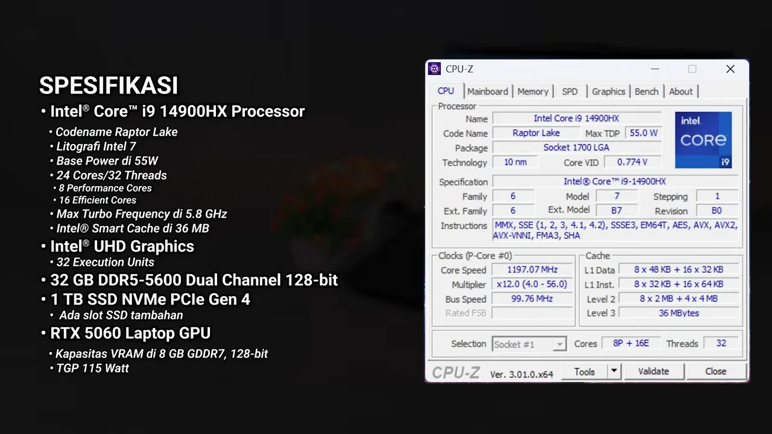Viewport: 772px width, 434px height.
Task: Click the Multiplier value x12.0 (4.0 - 56.0)
Action: (x=532, y=284)
